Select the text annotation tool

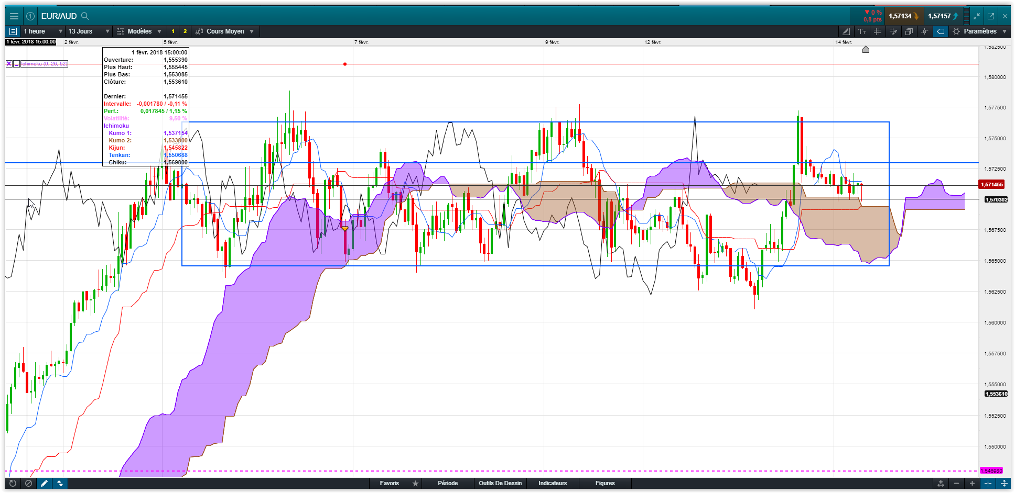(x=861, y=31)
